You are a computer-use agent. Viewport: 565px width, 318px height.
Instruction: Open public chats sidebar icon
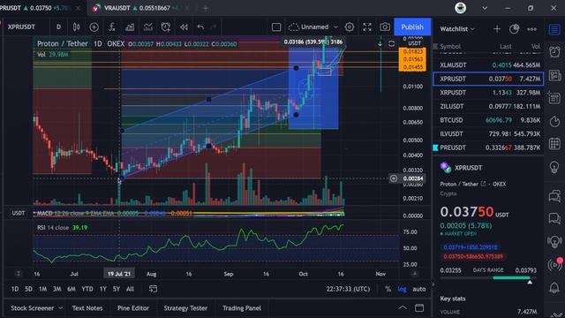pos(554,196)
